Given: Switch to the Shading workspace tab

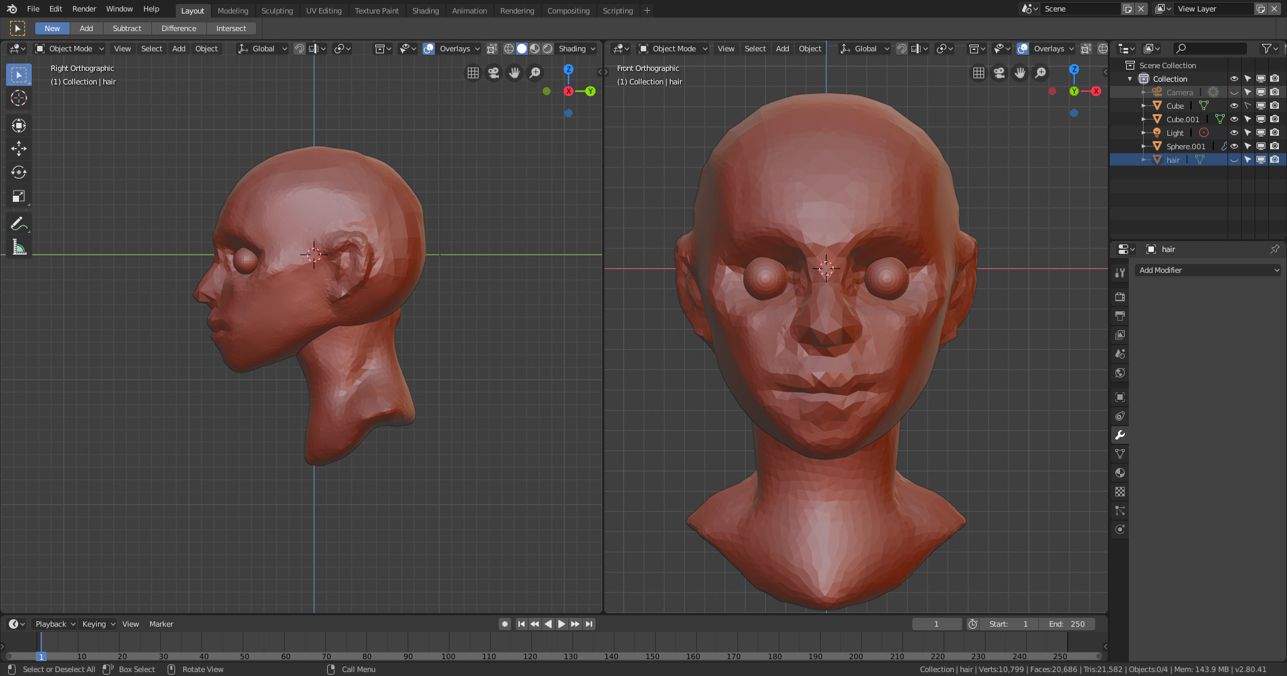Looking at the screenshot, I should (x=425, y=11).
